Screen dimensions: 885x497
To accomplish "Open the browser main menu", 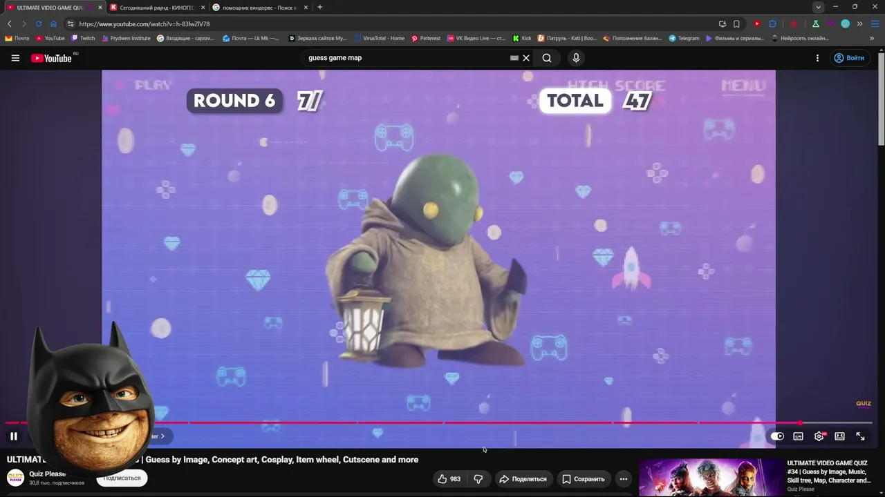I will (x=875, y=23).
